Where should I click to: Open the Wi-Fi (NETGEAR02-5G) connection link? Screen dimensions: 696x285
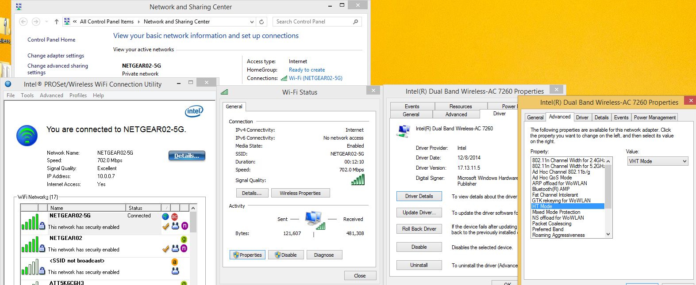tap(315, 78)
